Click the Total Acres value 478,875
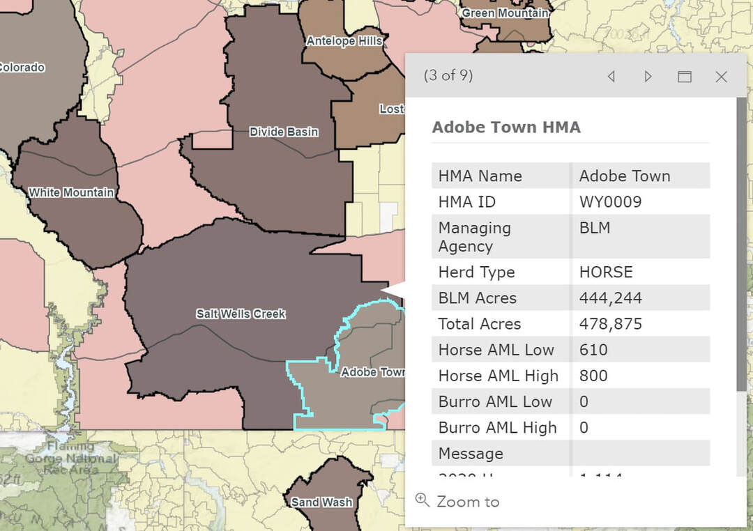This screenshot has width=753, height=531. (610, 324)
